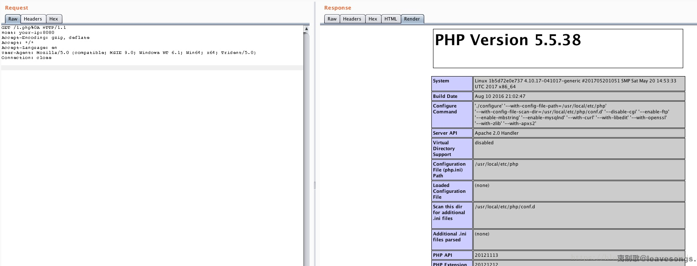697x266 pixels.
Task: Click the disabled value cell
Action: click(579, 148)
